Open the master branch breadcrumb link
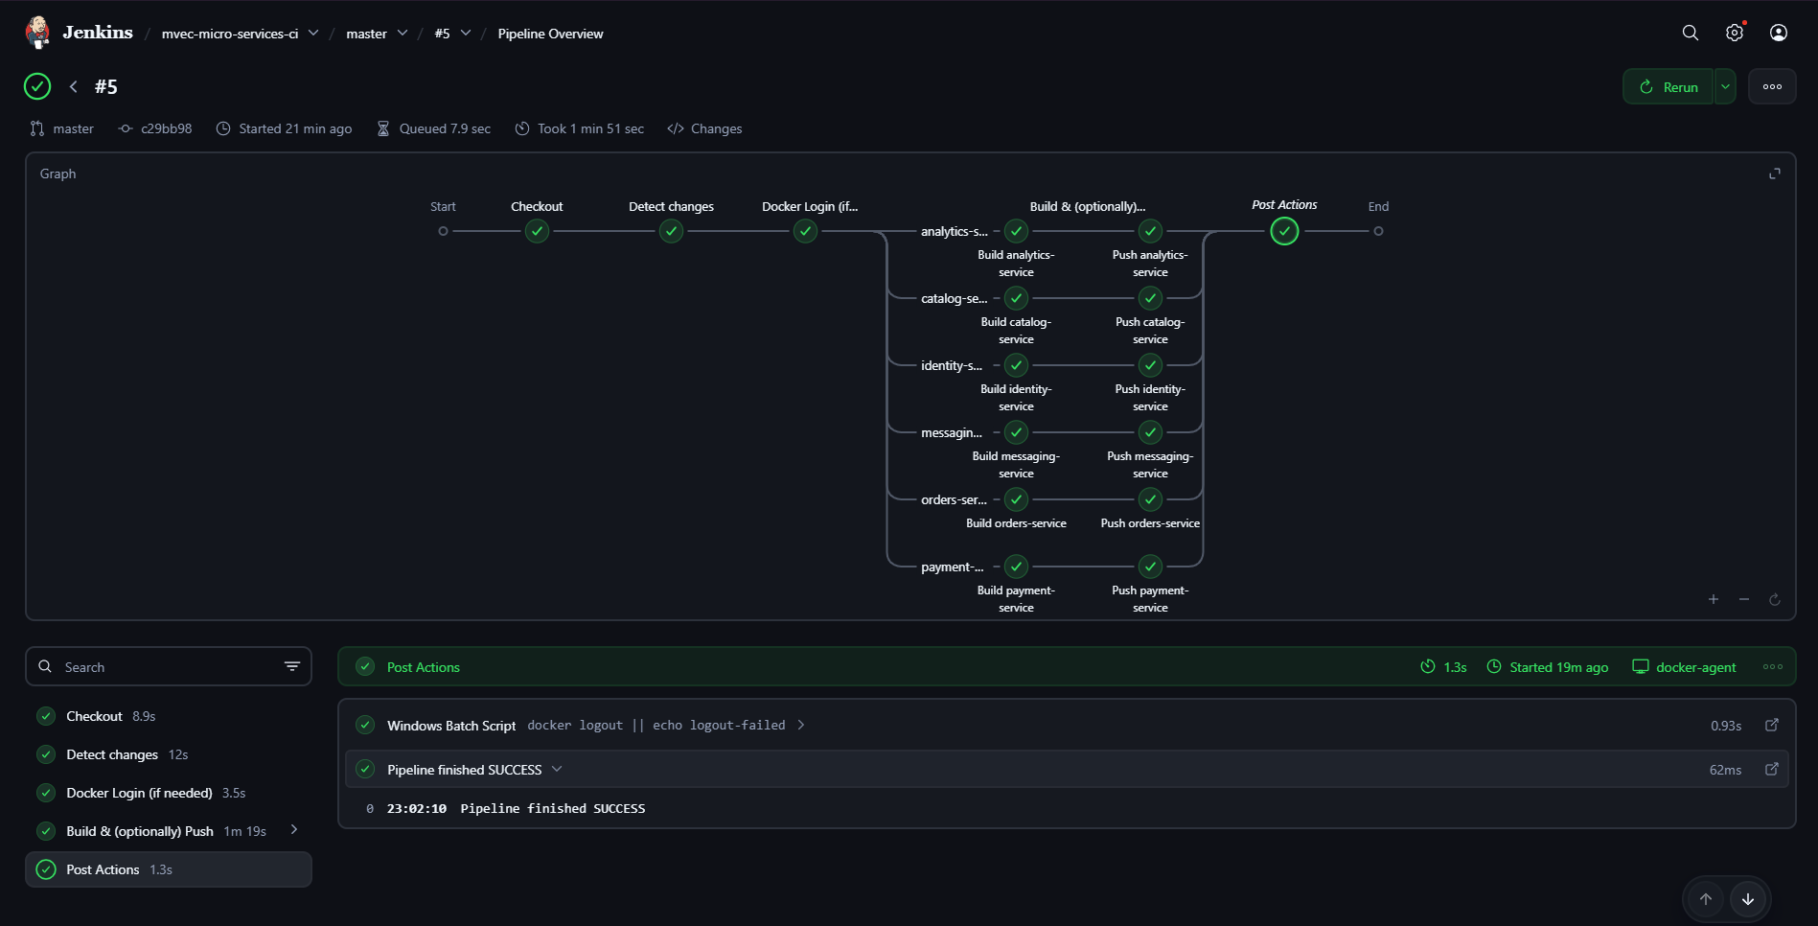 [367, 34]
